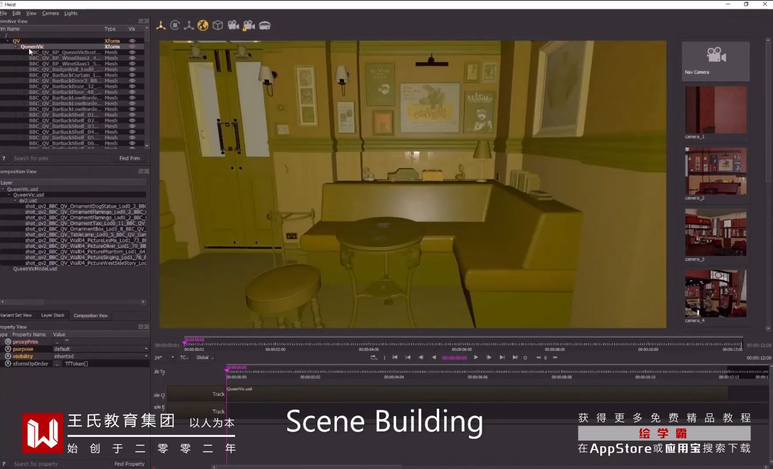Toggle the globe world-space icon

pyautogui.click(x=203, y=25)
